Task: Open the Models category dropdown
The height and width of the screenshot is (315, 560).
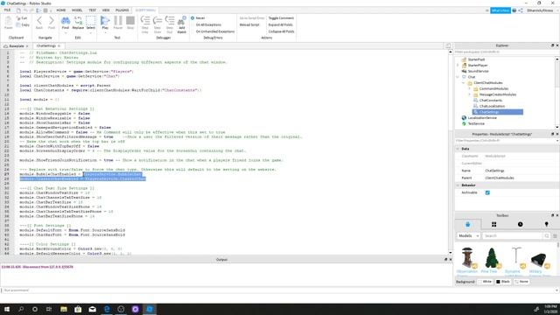Action: [468, 235]
